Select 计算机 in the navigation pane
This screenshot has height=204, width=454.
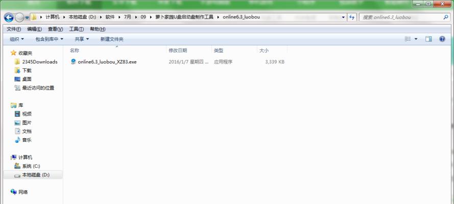[25, 157]
